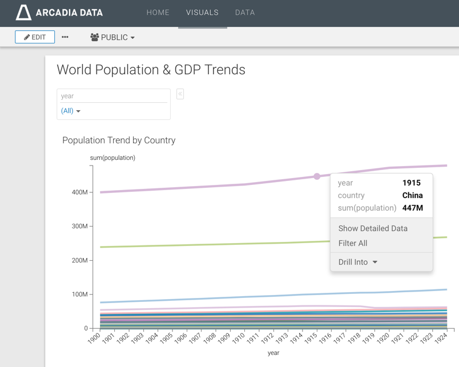Open the Public sharing dropdown
459x367 pixels.
coord(112,37)
